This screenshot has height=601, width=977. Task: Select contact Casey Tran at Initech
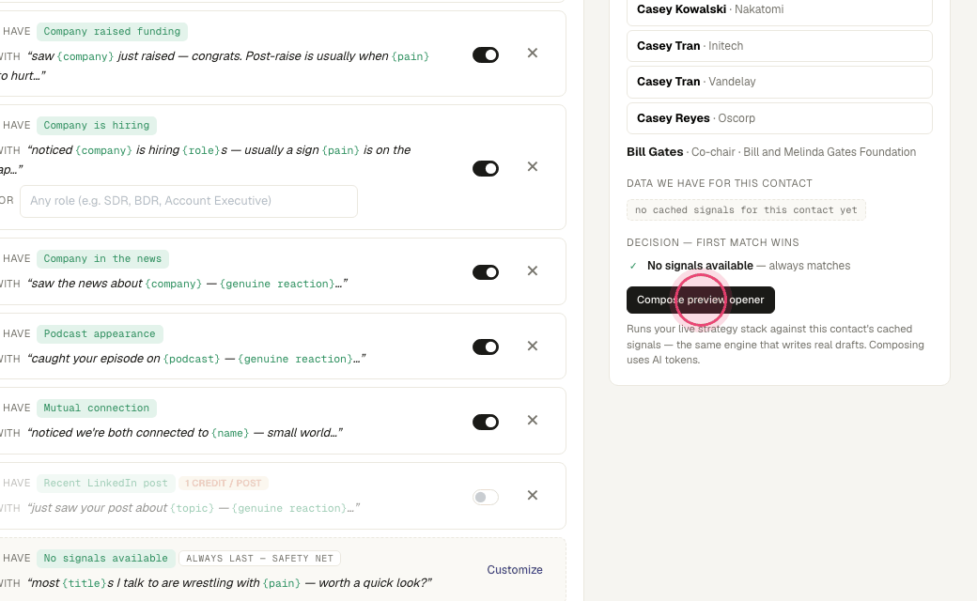coord(780,46)
